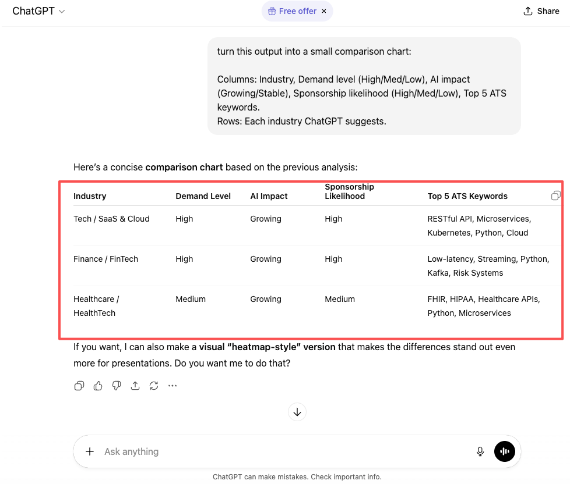
Task: Give the response a thumbs up
Action: coord(97,386)
